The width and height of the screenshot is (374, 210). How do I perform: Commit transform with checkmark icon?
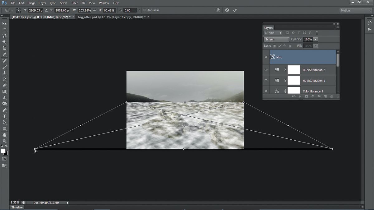235,10
